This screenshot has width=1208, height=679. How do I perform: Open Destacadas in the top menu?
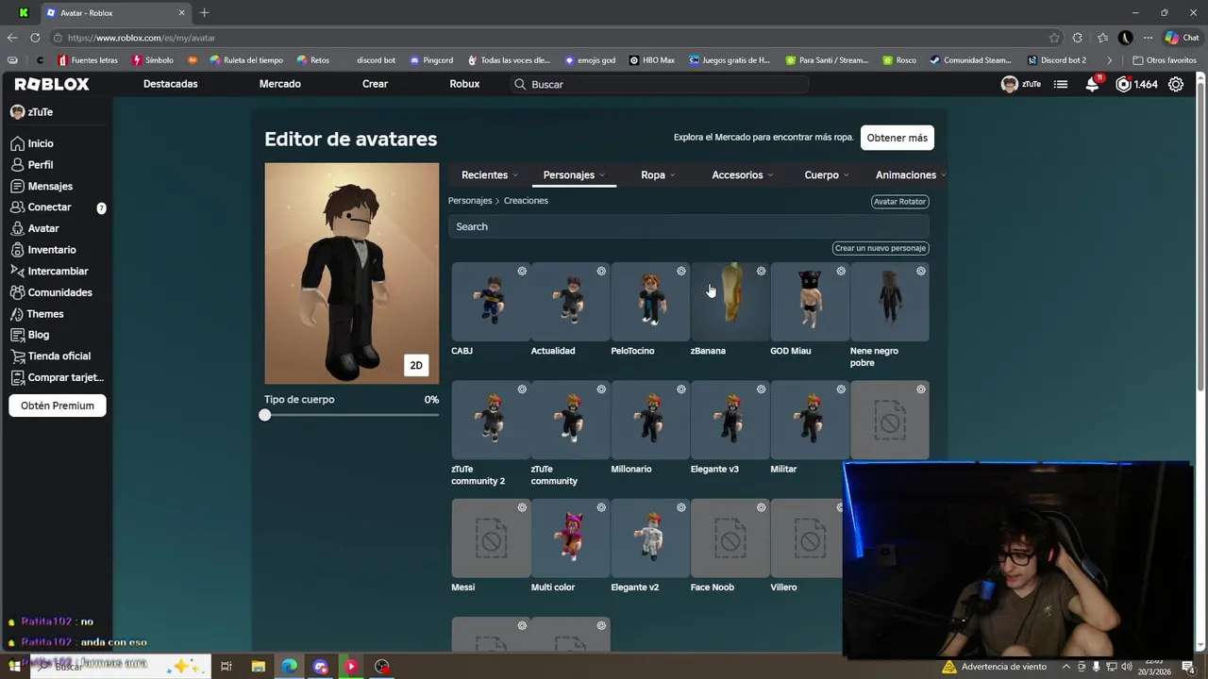(x=170, y=84)
